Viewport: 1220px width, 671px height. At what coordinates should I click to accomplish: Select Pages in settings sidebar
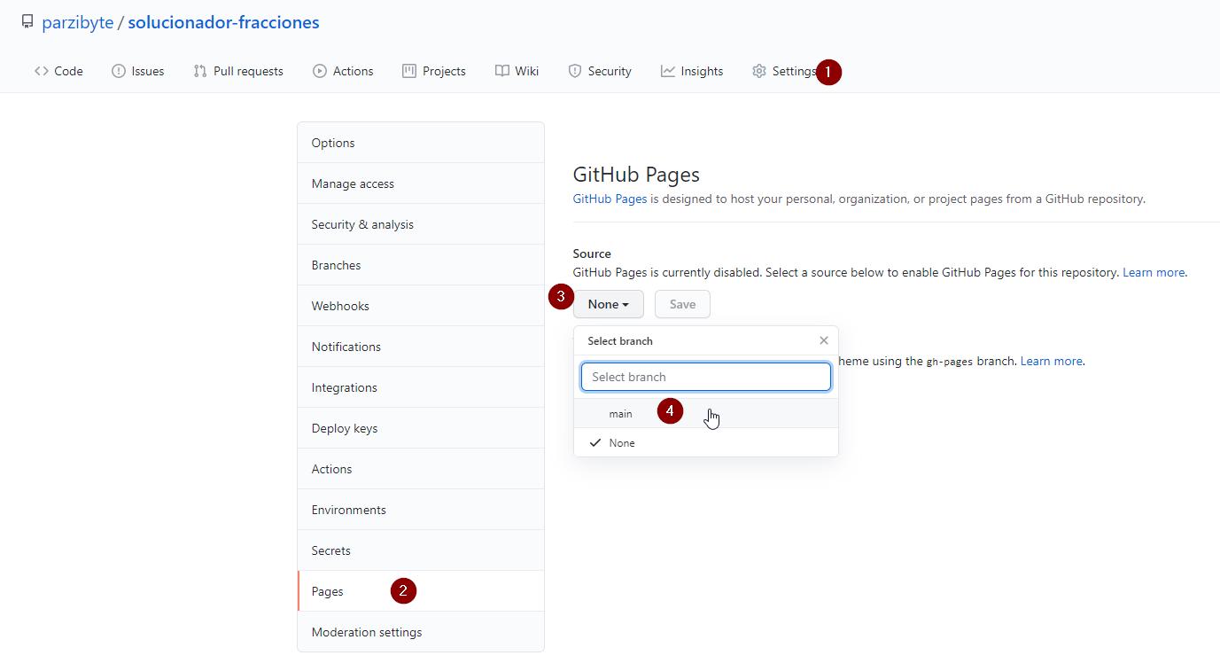pos(421,591)
